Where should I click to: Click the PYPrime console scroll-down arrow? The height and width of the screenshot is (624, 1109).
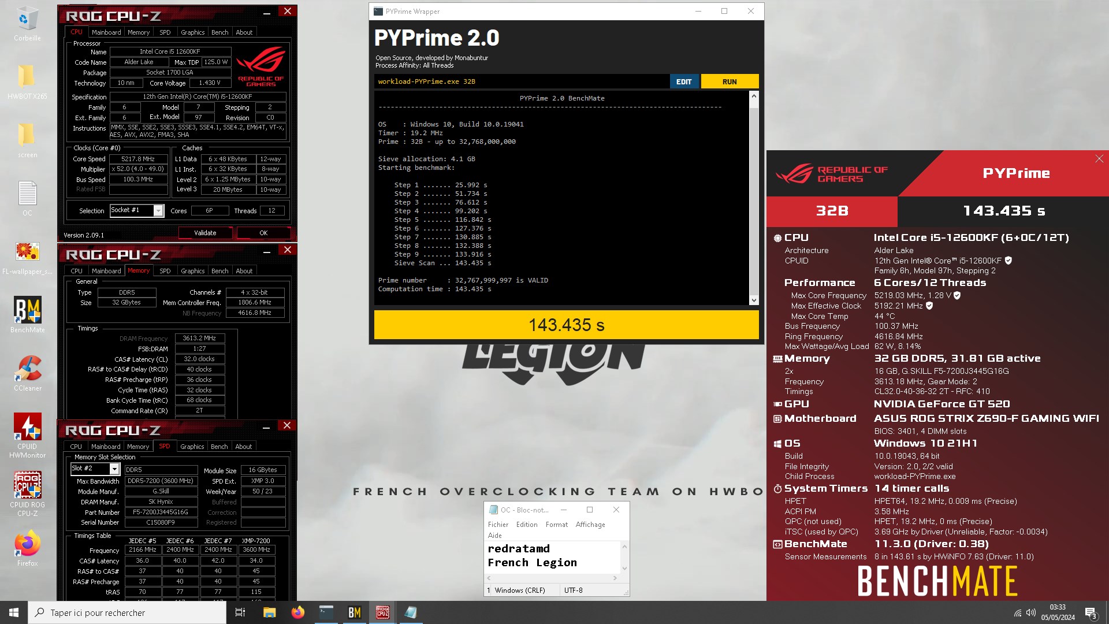754,300
